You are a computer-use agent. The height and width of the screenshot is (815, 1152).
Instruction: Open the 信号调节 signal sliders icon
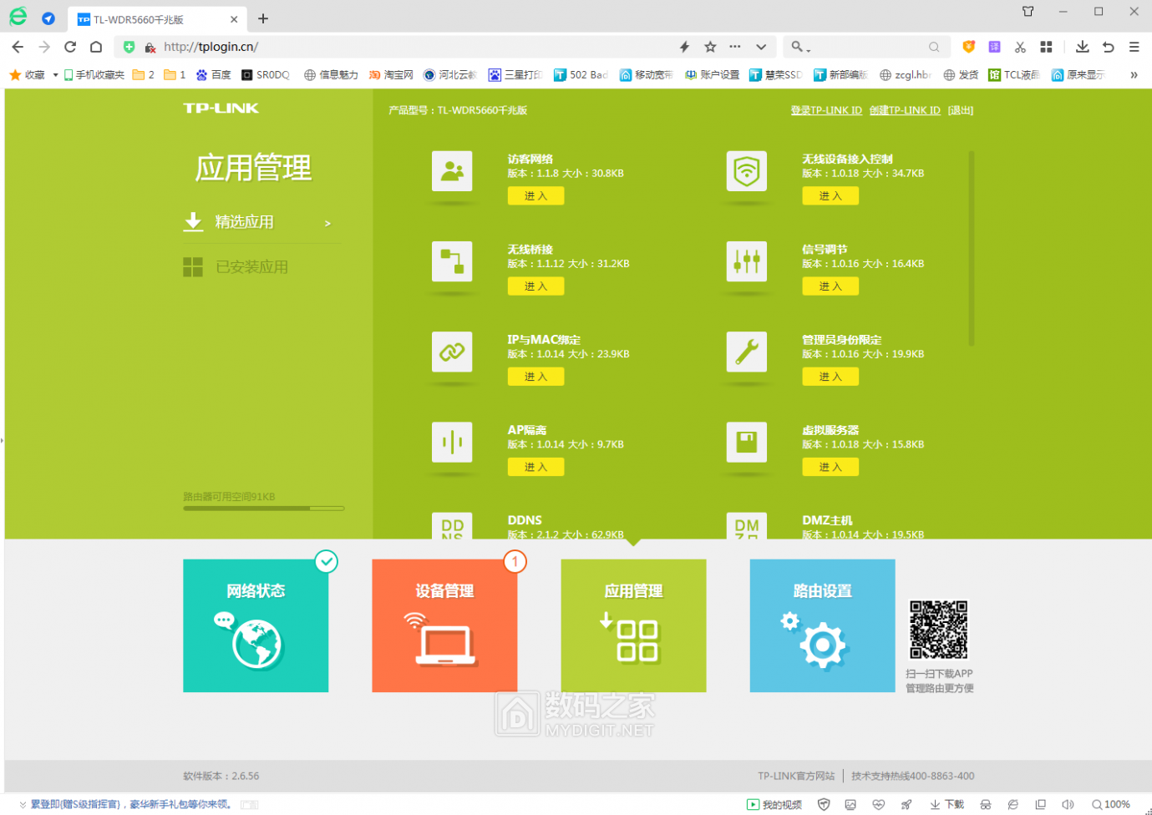746,261
